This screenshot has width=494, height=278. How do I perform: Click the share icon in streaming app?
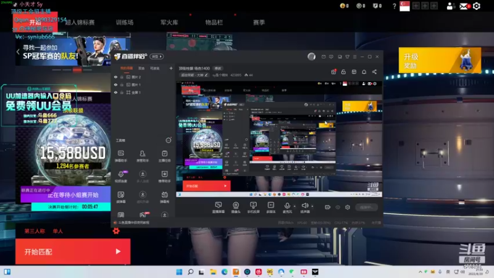(x=374, y=72)
